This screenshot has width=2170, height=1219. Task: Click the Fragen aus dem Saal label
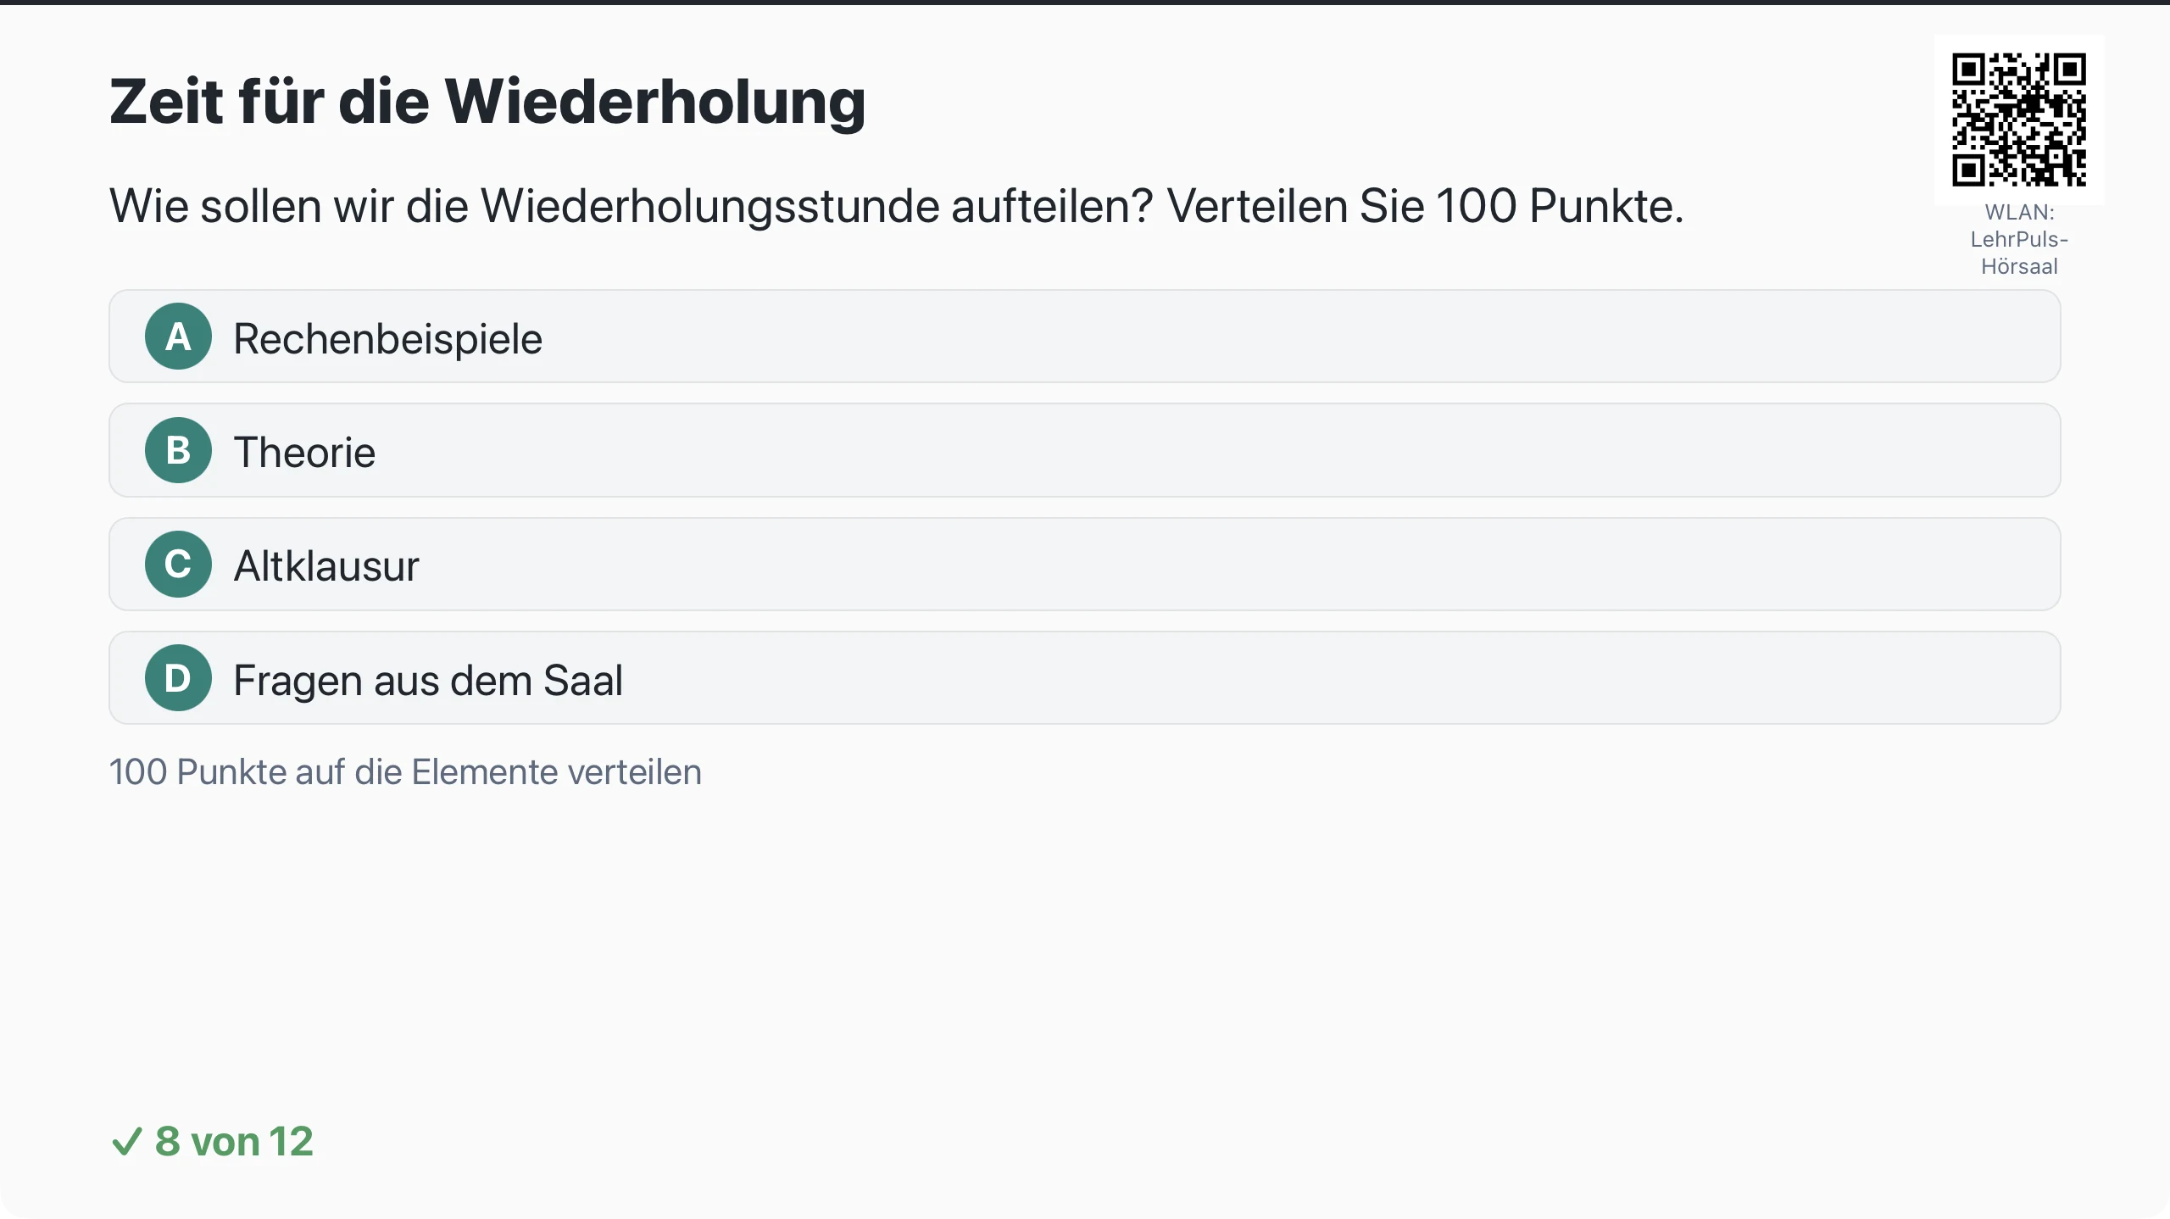point(428,680)
